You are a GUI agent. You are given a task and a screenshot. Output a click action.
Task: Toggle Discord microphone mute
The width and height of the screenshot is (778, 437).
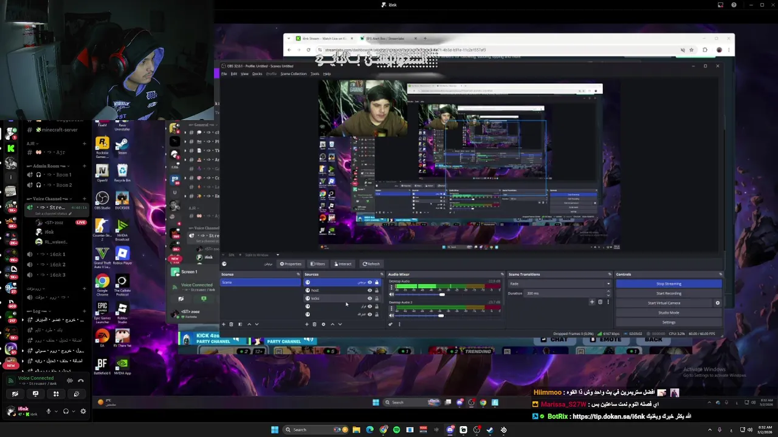tap(49, 411)
